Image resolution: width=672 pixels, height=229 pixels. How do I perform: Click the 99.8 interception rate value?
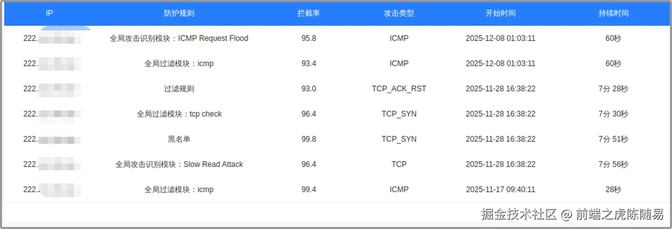click(x=309, y=139)
